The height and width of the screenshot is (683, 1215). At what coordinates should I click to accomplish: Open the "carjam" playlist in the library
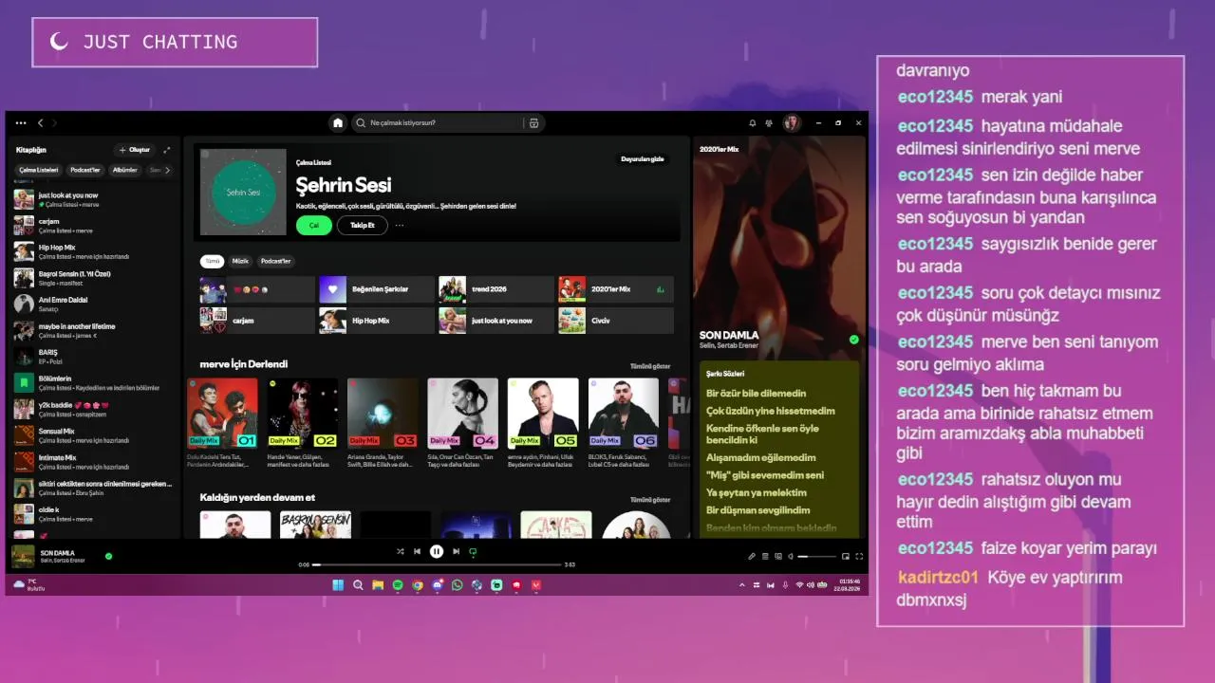(x=93, y=226)
